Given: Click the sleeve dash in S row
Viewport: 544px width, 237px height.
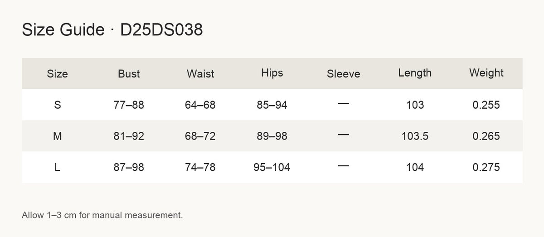Looking at the screenshot, I should [344, 104].
